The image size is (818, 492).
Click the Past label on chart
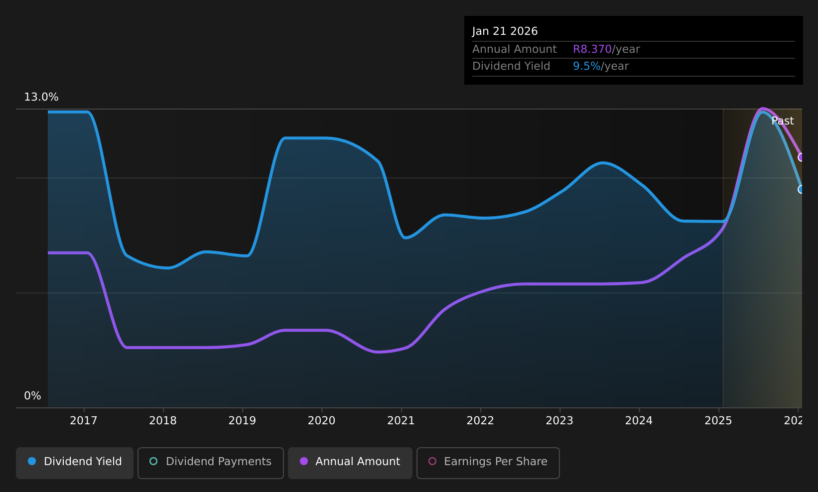(783, 121)
